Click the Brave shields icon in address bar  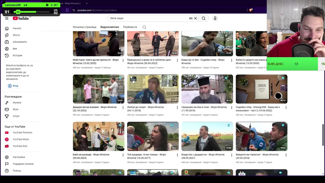(251, 10)
